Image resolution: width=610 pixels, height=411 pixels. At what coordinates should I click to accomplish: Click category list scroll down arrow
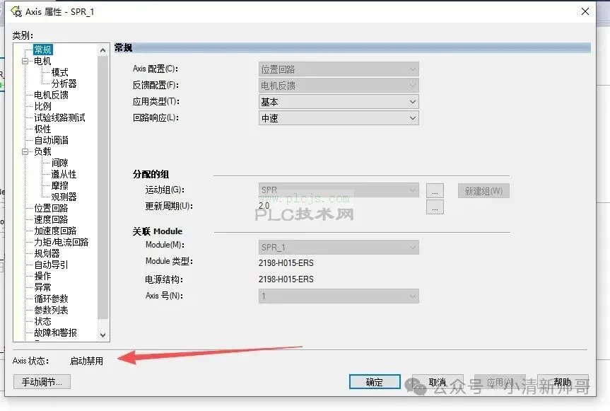[102, 335]
